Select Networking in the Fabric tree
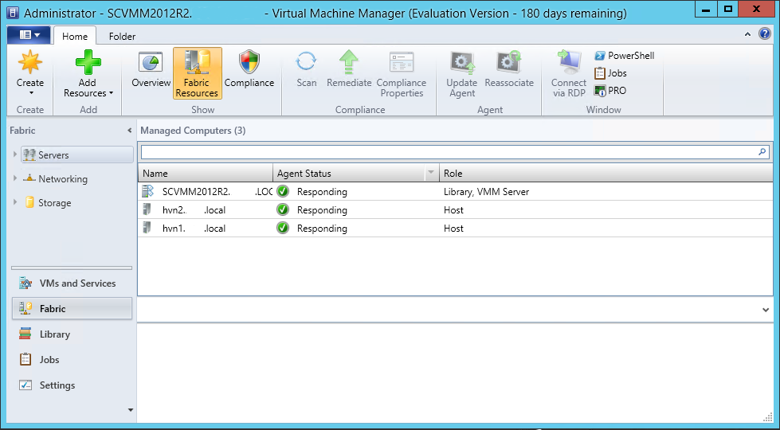This screenshot has height=430, width=780. [63, 179]
